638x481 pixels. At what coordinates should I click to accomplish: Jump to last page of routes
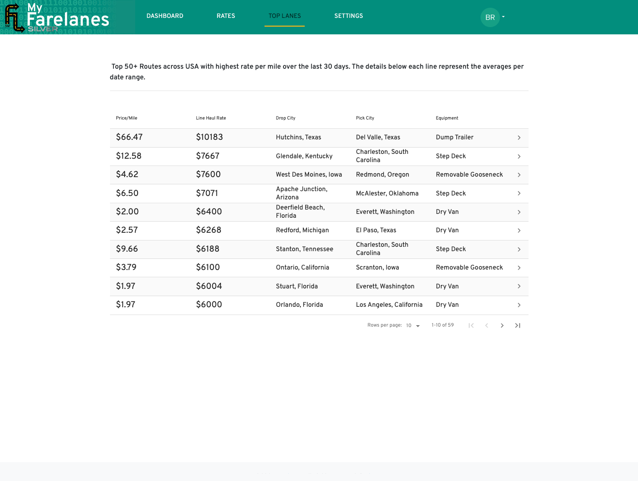coord(517,326)
